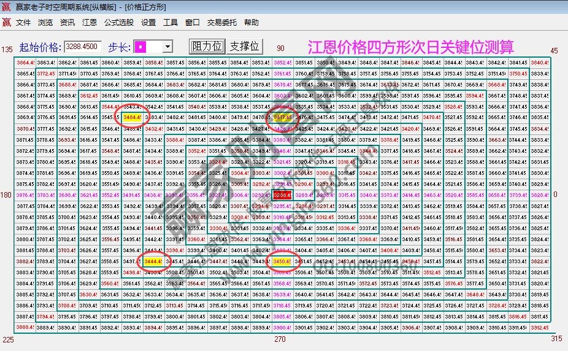Image resolution: width=568 pixels, height=351 pixels.
Task: Select the highlighted yellow cell 3477.45
Action: 283,117
